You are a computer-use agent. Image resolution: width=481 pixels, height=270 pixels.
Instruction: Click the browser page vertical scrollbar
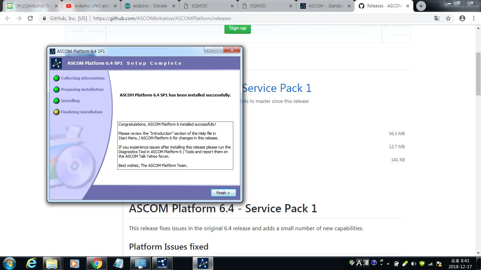click(478, 74)
